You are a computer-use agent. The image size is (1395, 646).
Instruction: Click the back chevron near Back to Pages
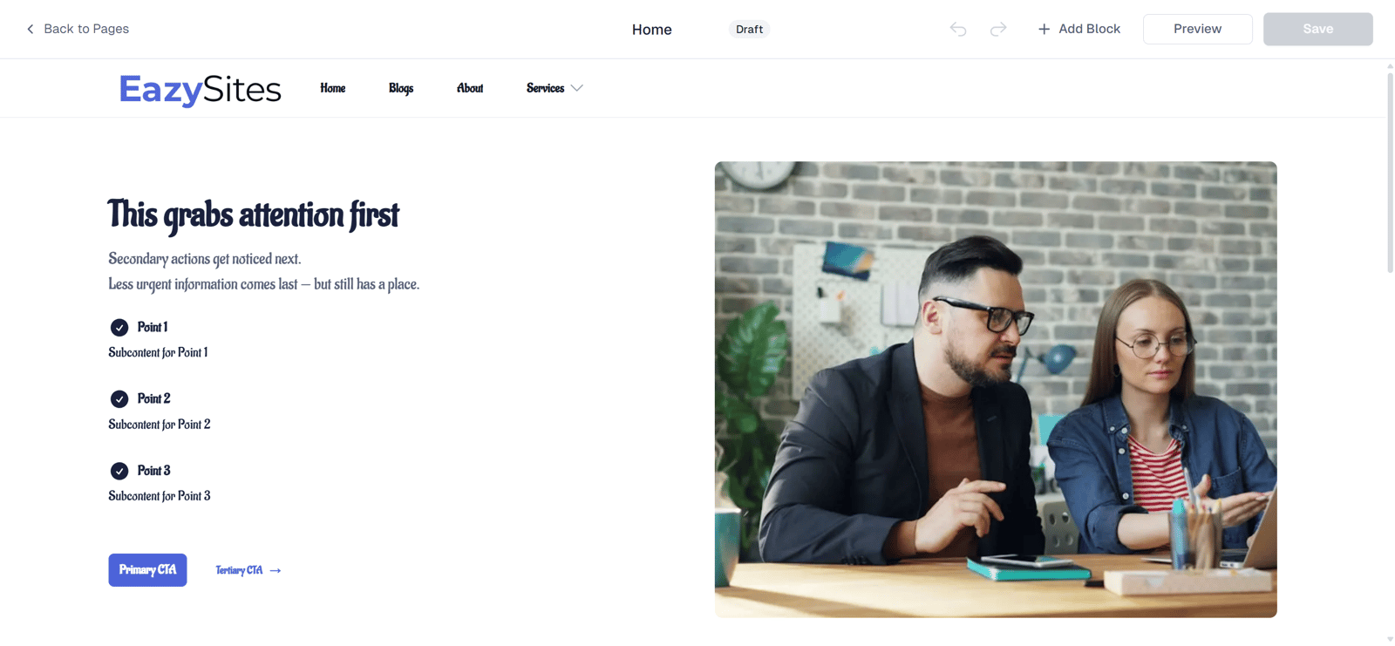coord(31,29)
